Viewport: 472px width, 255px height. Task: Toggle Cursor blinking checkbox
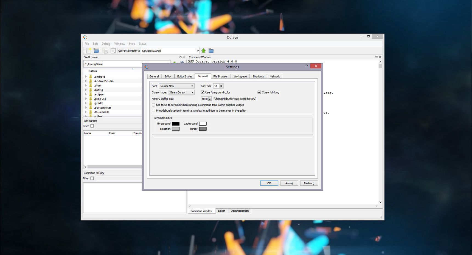tap(259, 92)
